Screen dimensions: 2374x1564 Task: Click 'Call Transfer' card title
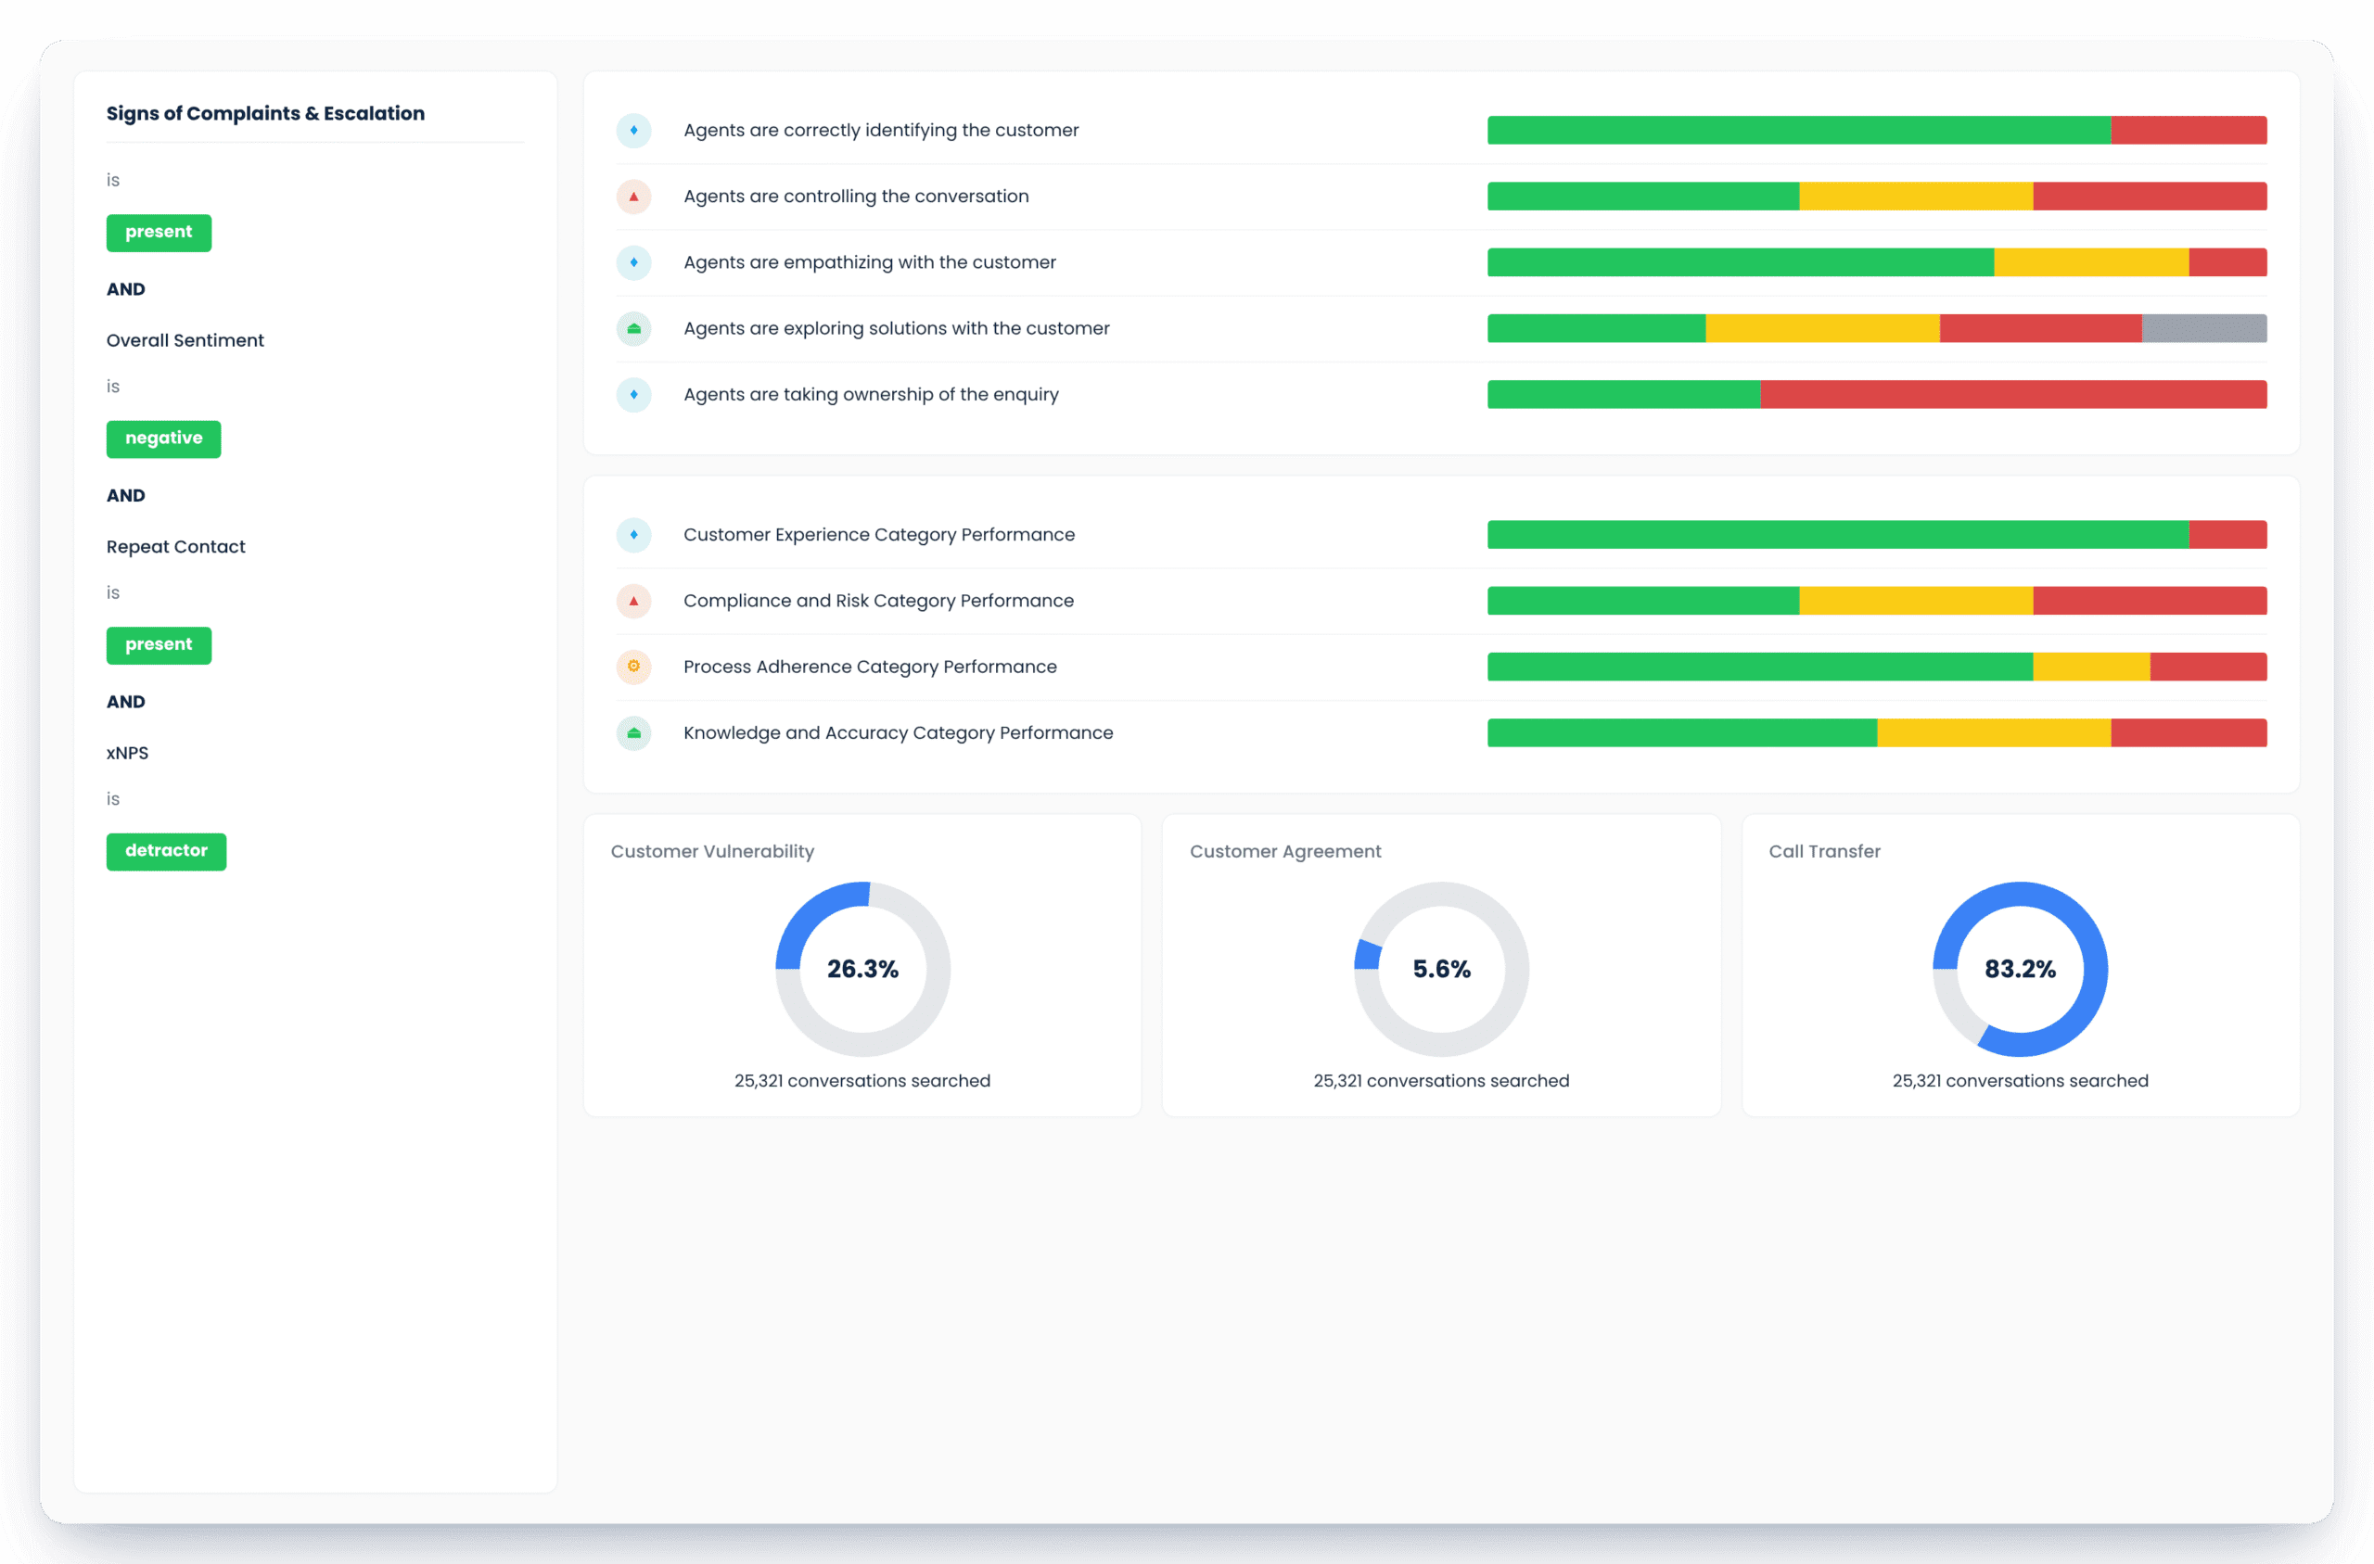pos(1824,852)
